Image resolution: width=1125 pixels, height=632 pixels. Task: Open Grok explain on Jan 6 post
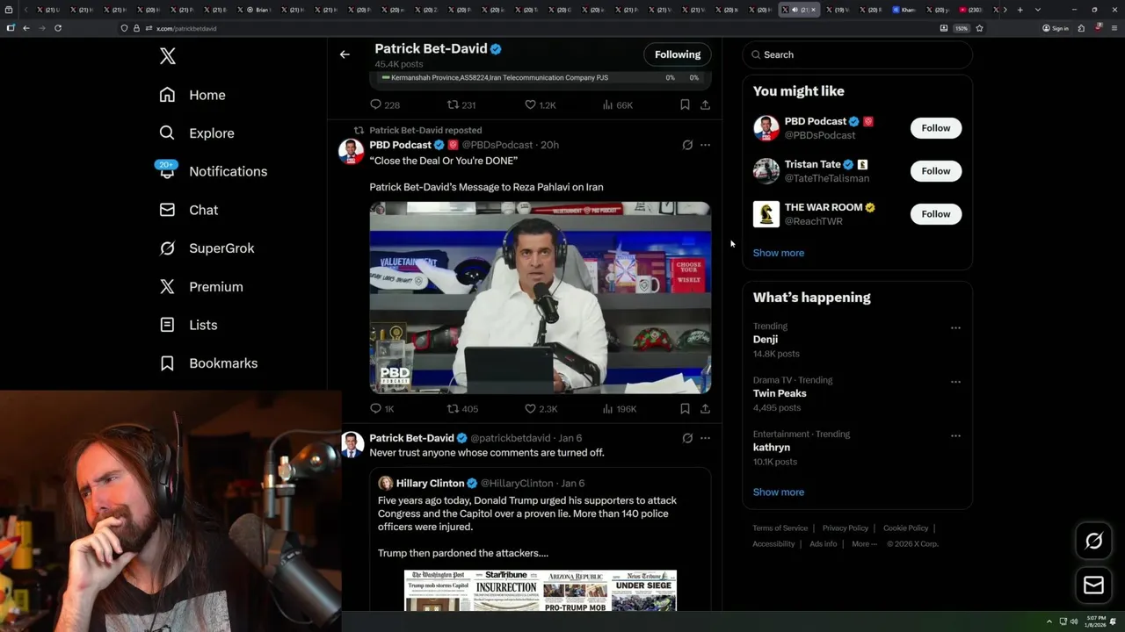tap(687, 438)
